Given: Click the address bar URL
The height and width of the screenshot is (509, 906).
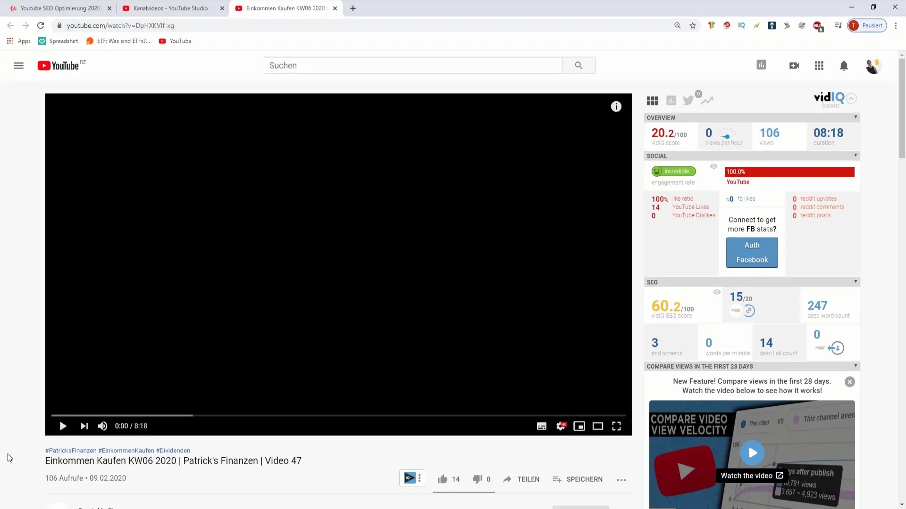Looking at the screenshot, I should [120, 25].
